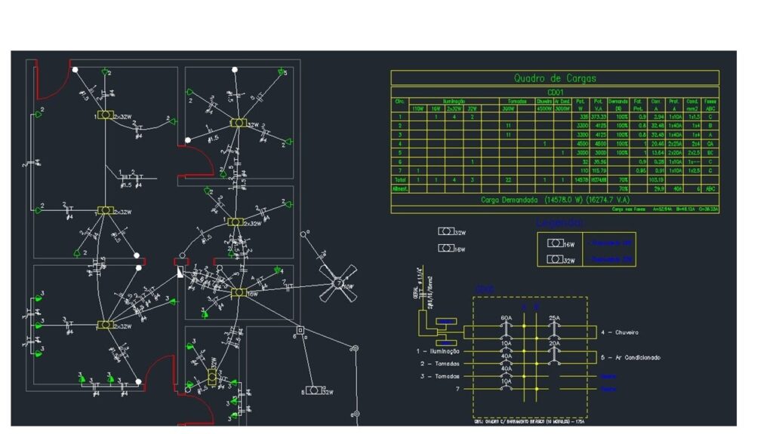Select the square junction box labeled 6
Image resolution: width=773 pixels, height=434 pixels.
tap(300, 330)
